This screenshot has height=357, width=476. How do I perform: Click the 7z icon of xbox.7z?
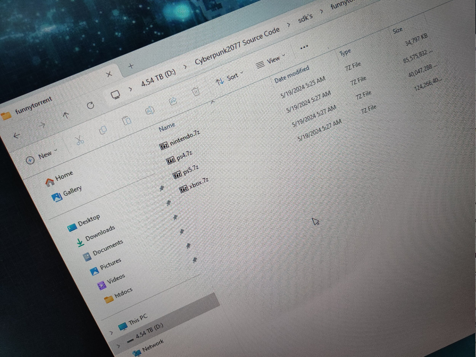pyautogui.click(x=184, y=189)
